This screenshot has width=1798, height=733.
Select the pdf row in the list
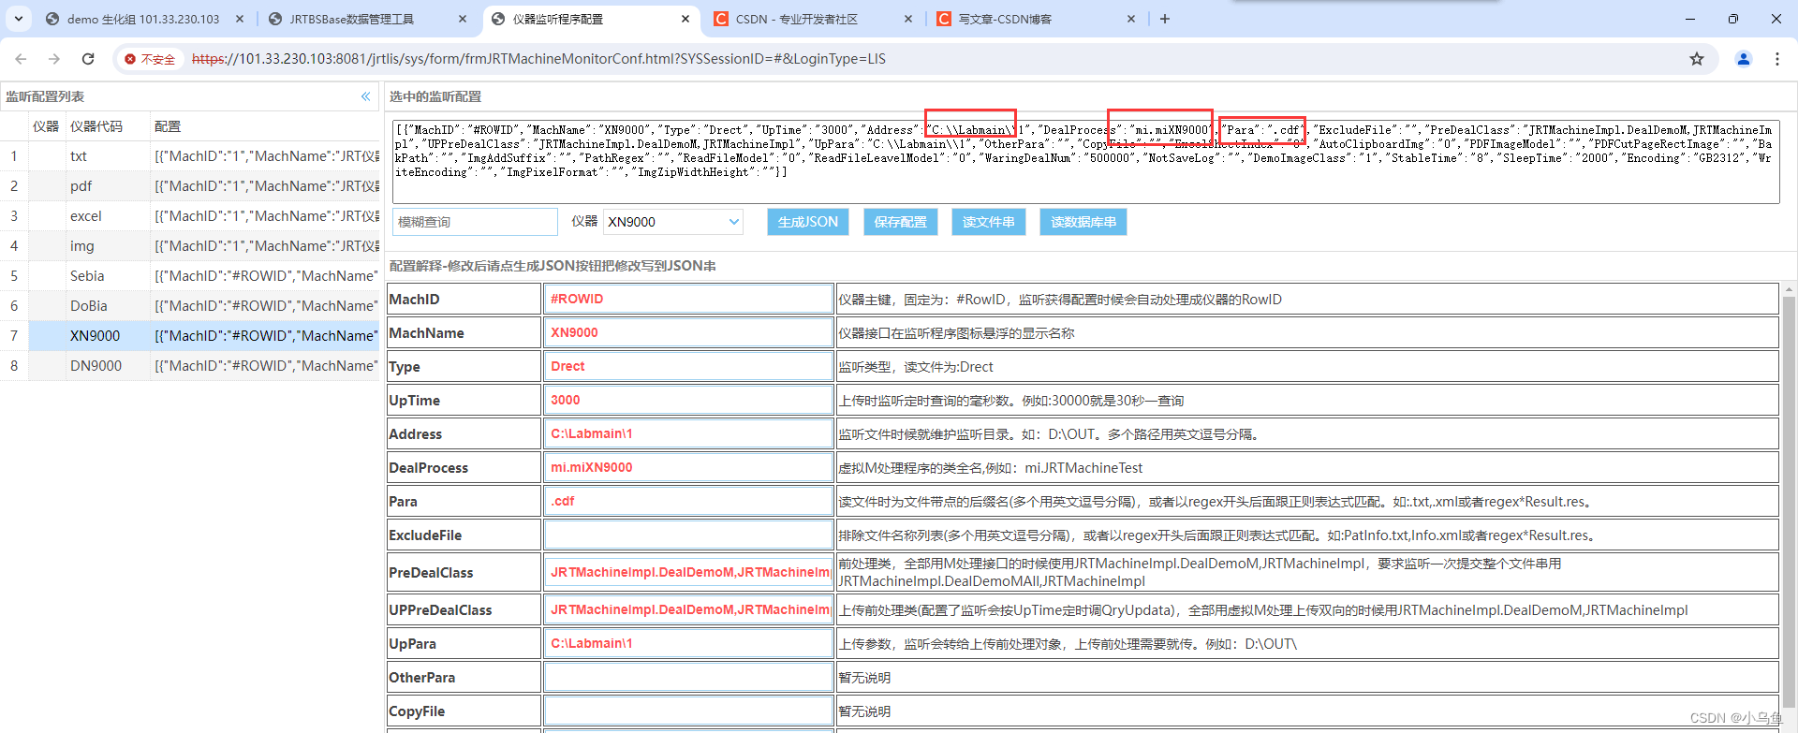tap(189, 186)
